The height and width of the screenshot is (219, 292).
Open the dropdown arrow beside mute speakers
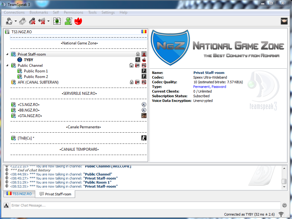[x=49, y=21]
